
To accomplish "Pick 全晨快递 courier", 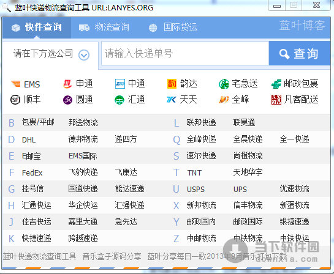I will point(248,139).
